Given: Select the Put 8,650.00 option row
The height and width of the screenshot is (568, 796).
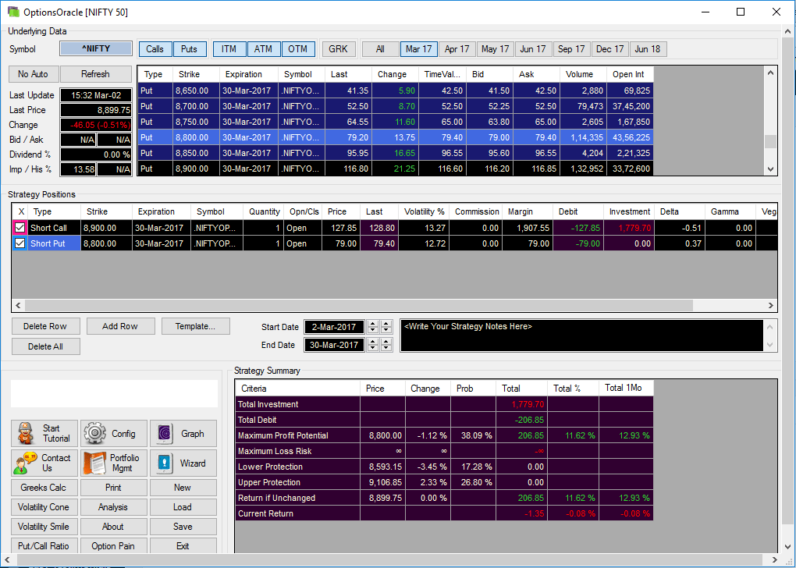Looking at the screenshot, I should click(x=396, y=91).
